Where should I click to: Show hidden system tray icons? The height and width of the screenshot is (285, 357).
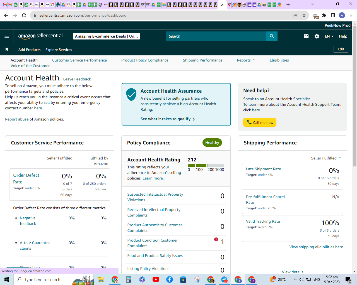pos(295,279)
